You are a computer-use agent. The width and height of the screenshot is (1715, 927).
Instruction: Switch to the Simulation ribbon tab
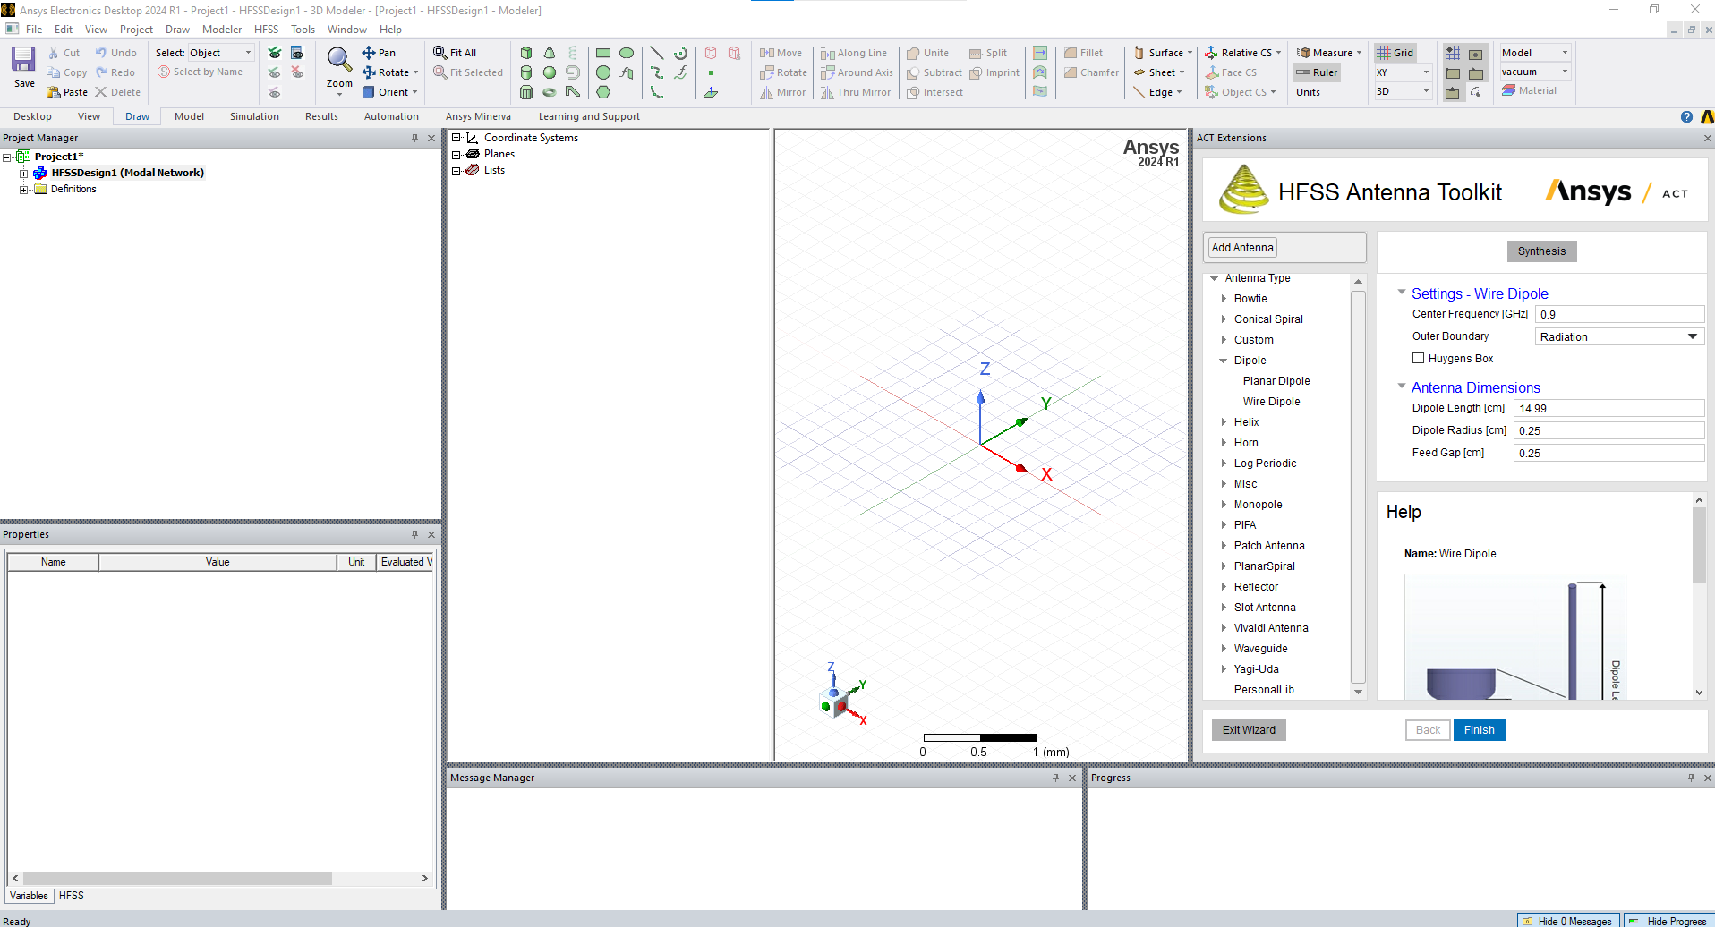(x=254, y=115)
